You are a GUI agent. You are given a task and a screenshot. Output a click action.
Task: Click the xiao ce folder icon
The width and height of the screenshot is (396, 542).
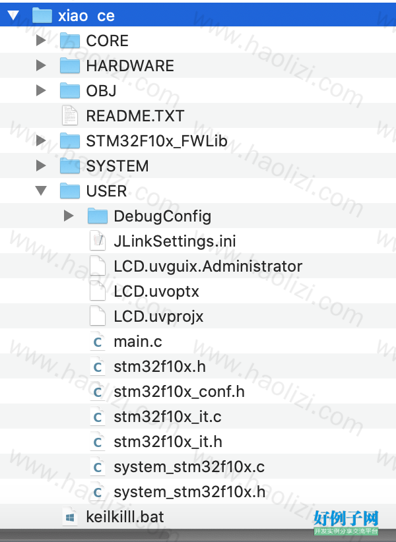[42, 16]
